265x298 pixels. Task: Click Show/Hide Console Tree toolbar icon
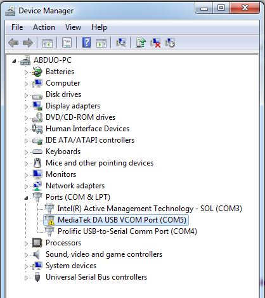point(48,43)
